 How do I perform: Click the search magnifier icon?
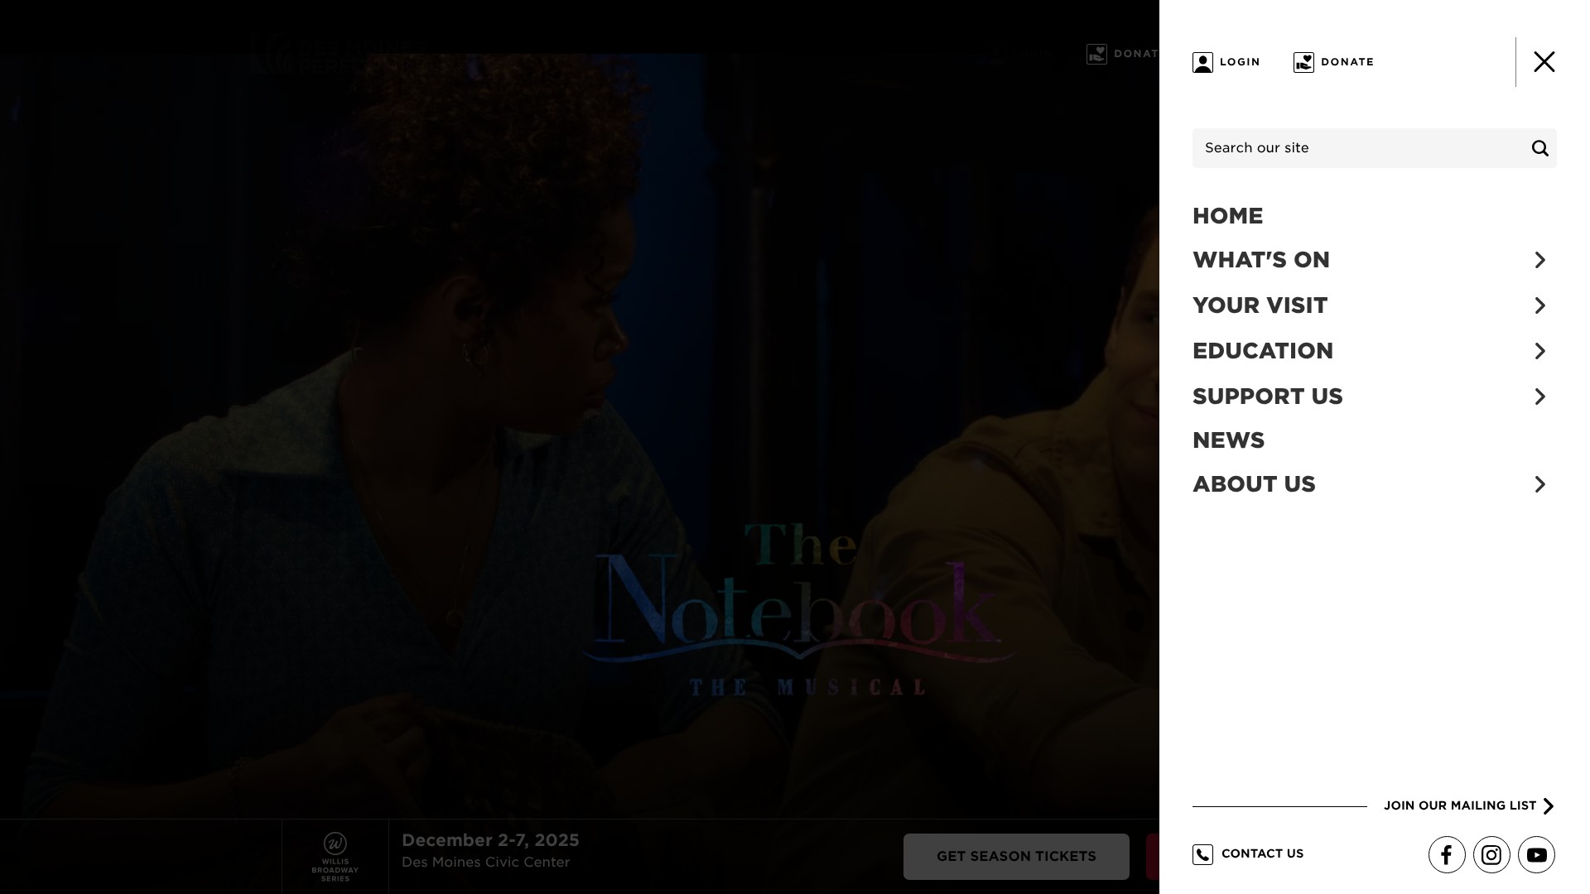1539,148
